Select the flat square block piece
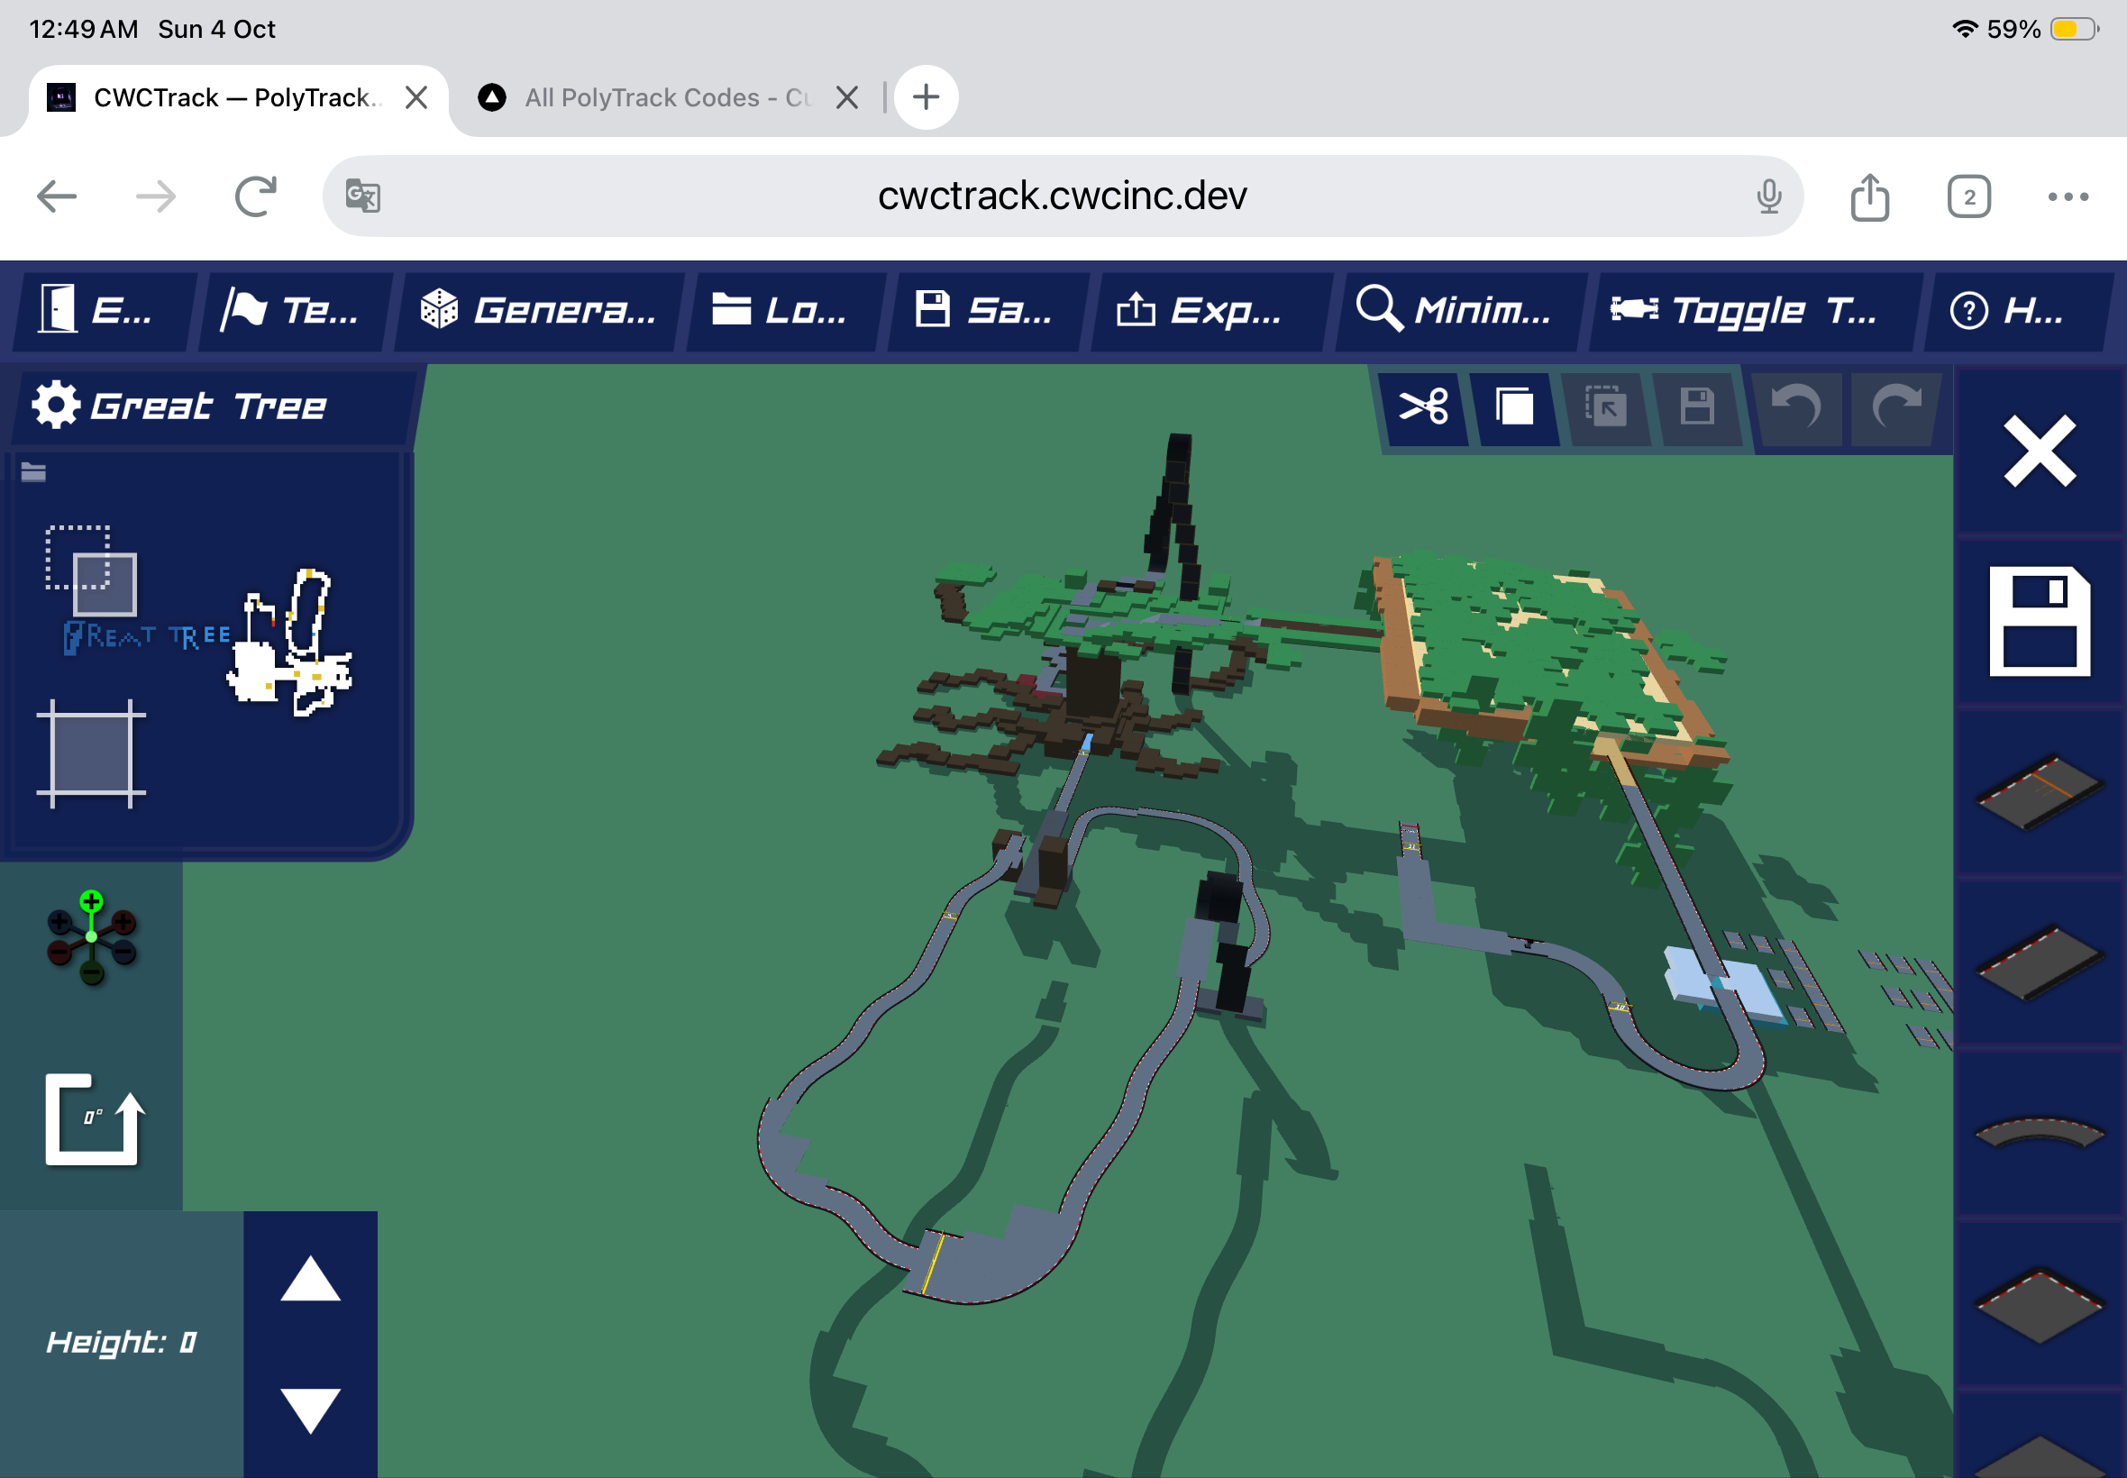Image resolution: width=2127 pixels, height=1478 pixels. click(2039, 1304)
